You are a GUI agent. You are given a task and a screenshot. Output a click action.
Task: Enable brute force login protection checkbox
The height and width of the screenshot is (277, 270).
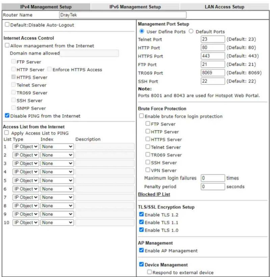[x=141, y=116]
